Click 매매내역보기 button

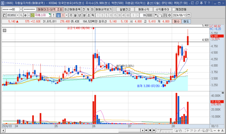(x=104, y=9)
